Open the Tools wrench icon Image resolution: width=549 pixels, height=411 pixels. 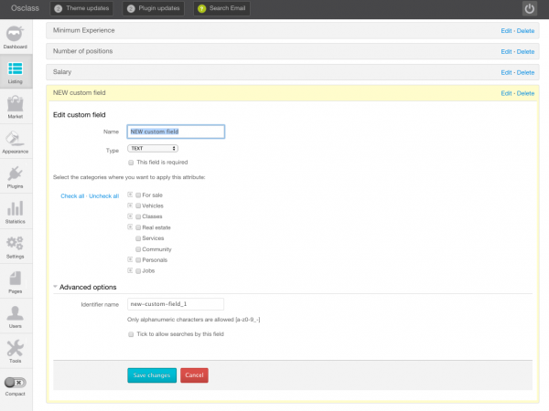[x=16, y=350]
